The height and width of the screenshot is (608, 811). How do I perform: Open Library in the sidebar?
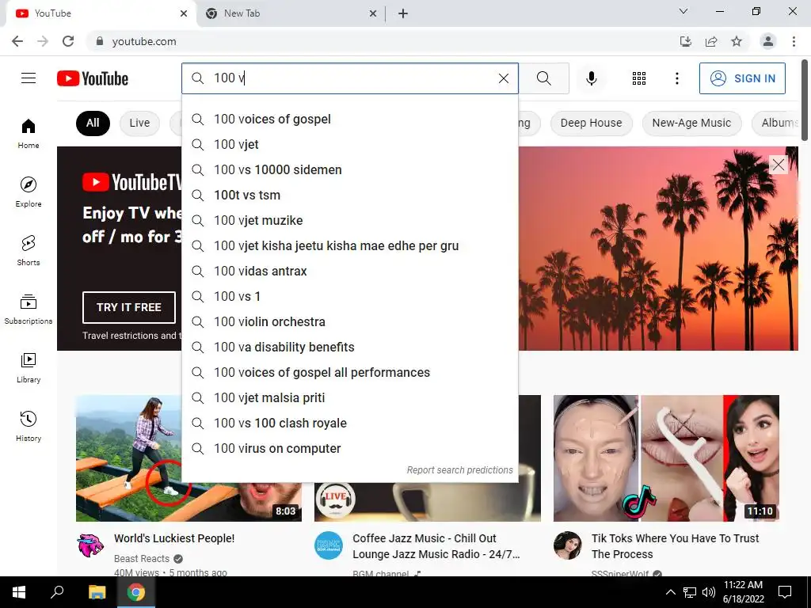pos(29,367)
